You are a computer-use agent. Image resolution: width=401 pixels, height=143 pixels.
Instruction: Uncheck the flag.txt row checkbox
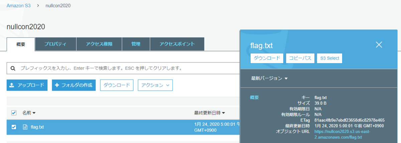[x=14, y=127]
